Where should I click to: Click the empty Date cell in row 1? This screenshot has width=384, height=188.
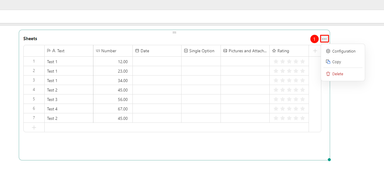tap(157, 61)
